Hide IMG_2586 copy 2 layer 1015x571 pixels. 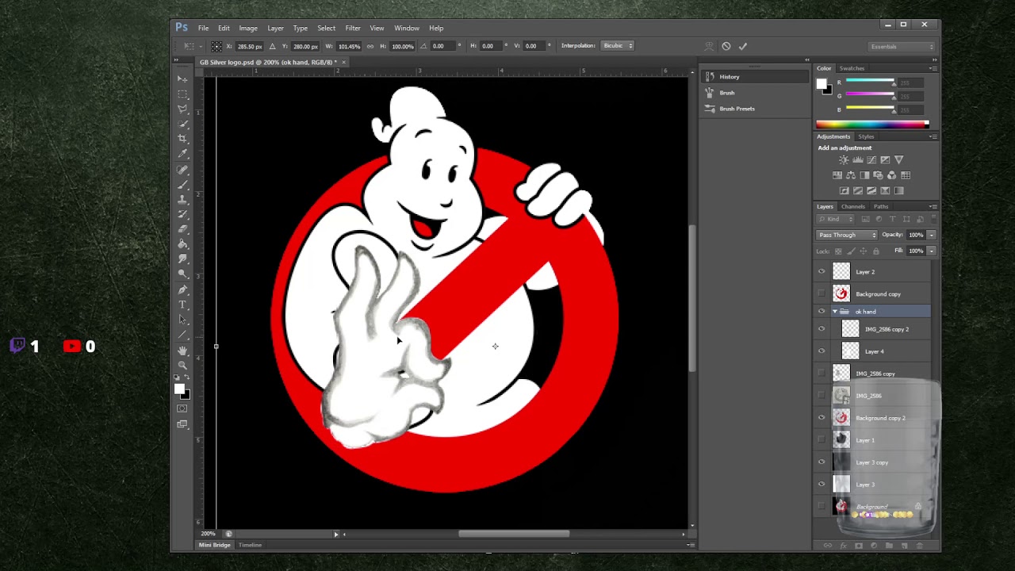click(822, 329)
